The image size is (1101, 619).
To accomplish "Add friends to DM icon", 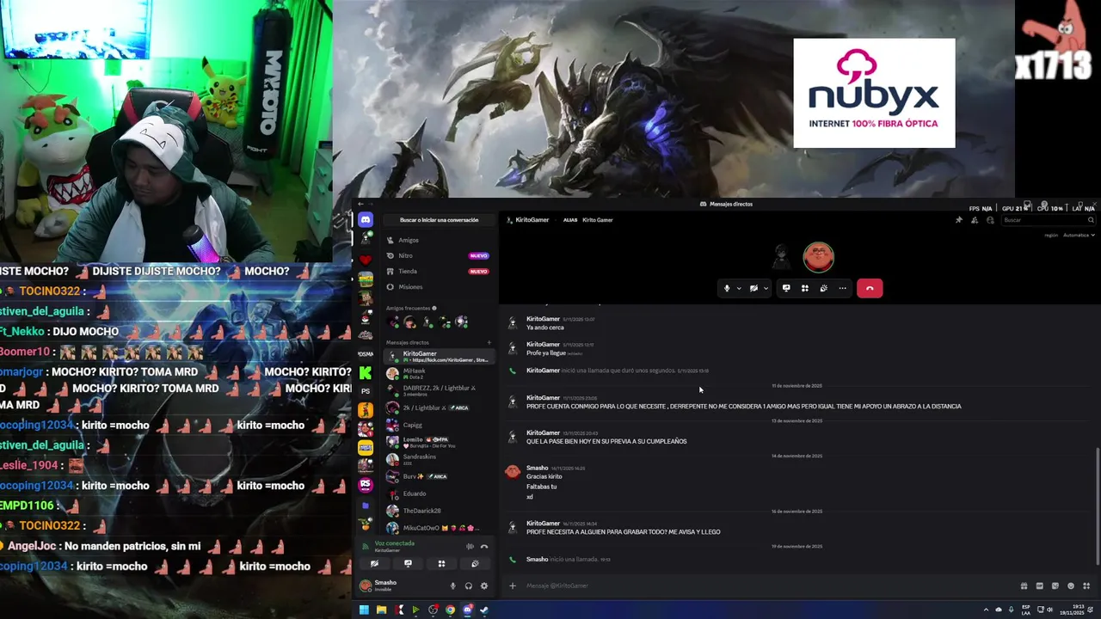I will click(975, 220).
